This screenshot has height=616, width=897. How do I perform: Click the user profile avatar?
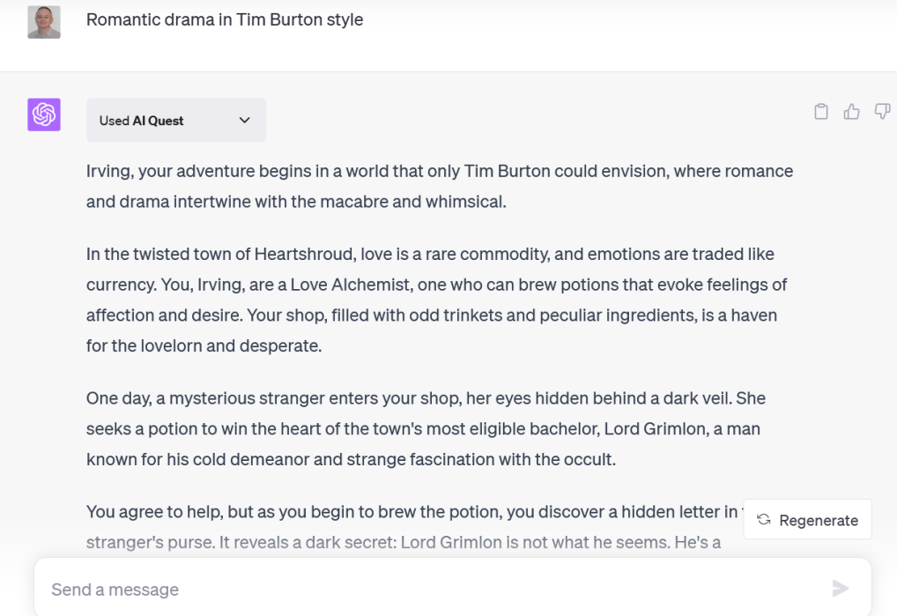click(x=44, y=22)
